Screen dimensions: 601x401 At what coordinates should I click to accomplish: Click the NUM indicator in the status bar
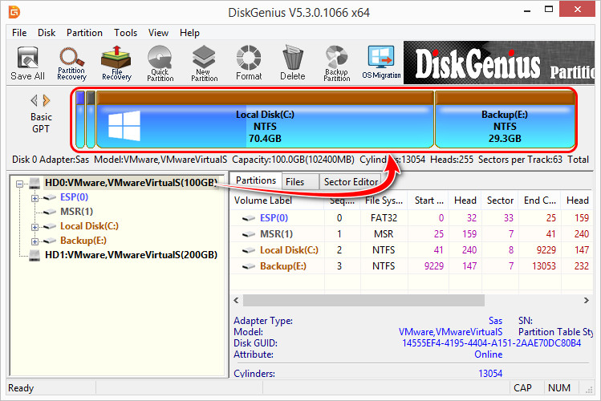coord(559,388)
